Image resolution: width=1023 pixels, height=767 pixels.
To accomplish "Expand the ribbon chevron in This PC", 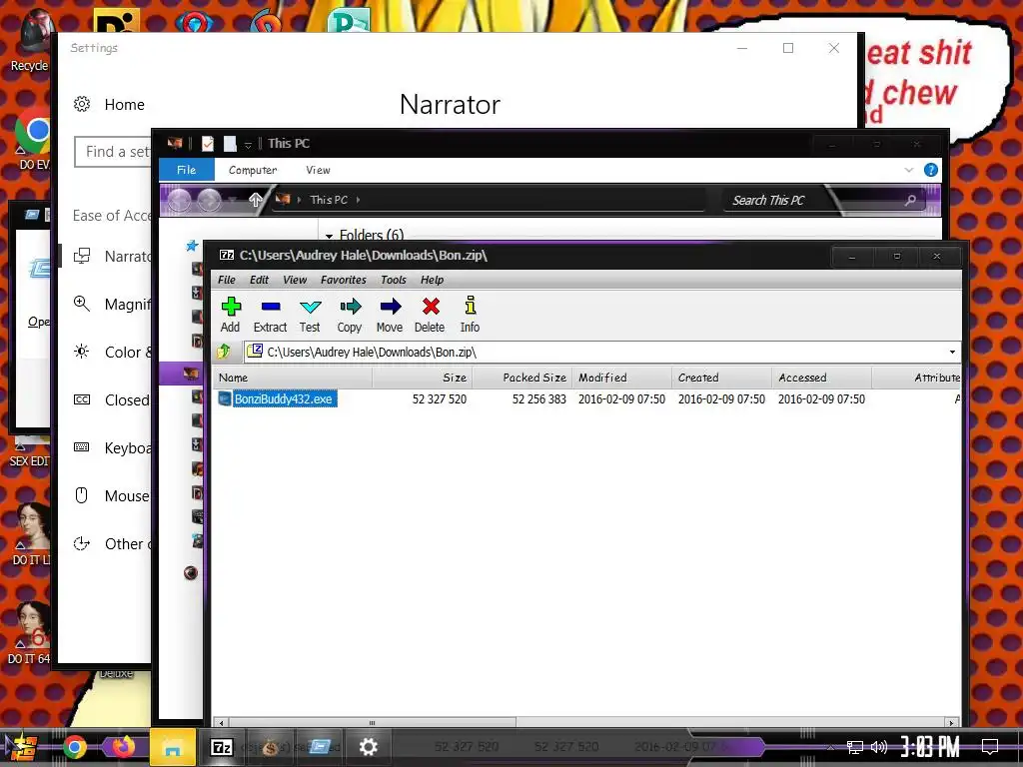I will click(x=909, y=170).
